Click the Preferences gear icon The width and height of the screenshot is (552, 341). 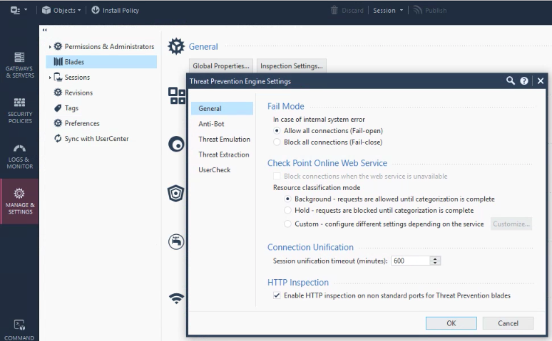[x=58, y=123]
